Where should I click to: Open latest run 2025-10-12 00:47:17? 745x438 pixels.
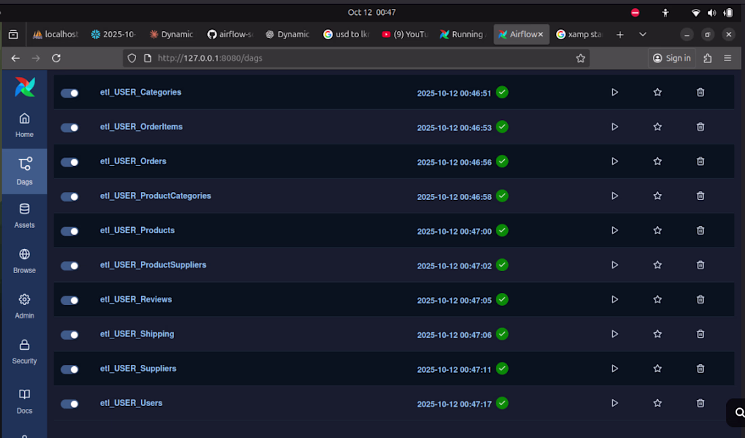pyautogui.click(x=454, y=404)
